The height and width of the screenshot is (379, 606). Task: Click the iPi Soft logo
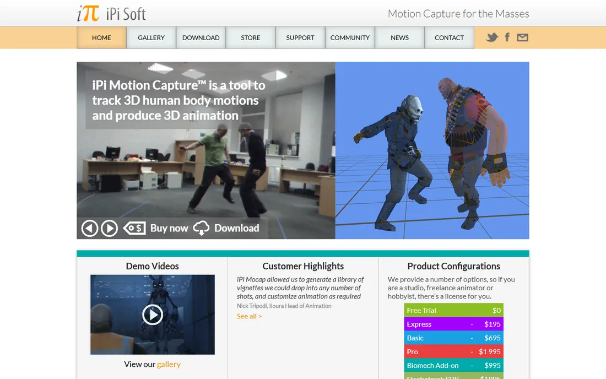tap(111, 14)
